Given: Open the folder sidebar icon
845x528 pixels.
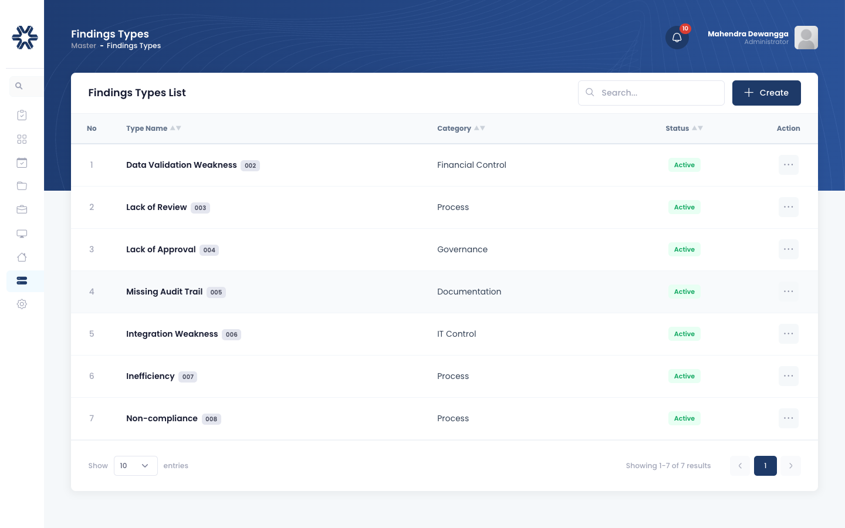Looking at the screenshot, I should click(x=22, y=186).
